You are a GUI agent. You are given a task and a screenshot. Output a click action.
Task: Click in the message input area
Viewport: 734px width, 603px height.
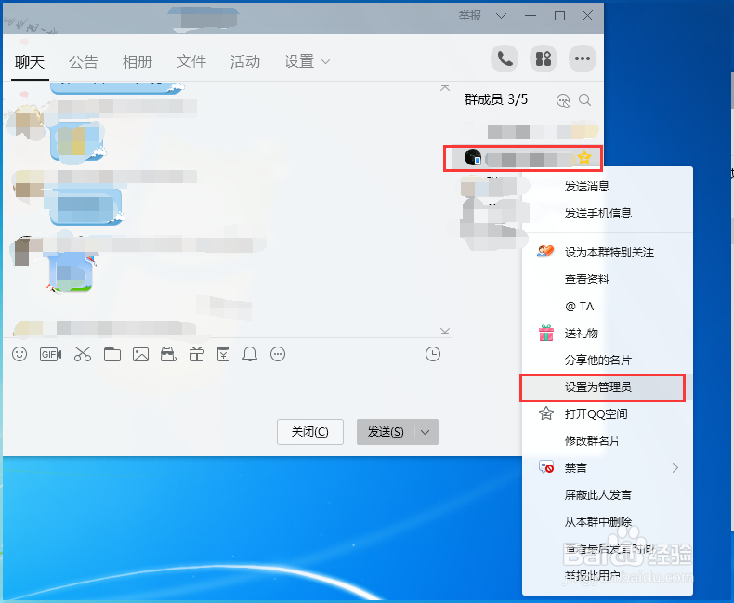coord(227,391)
